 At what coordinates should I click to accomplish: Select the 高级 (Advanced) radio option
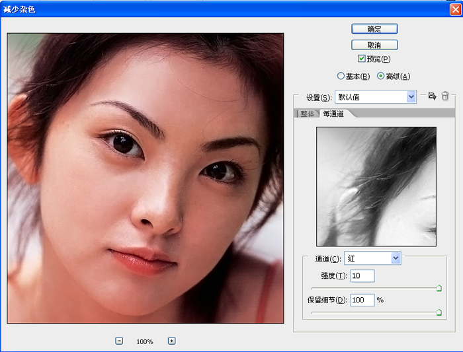pyautogui.click(x=380, y=76)
